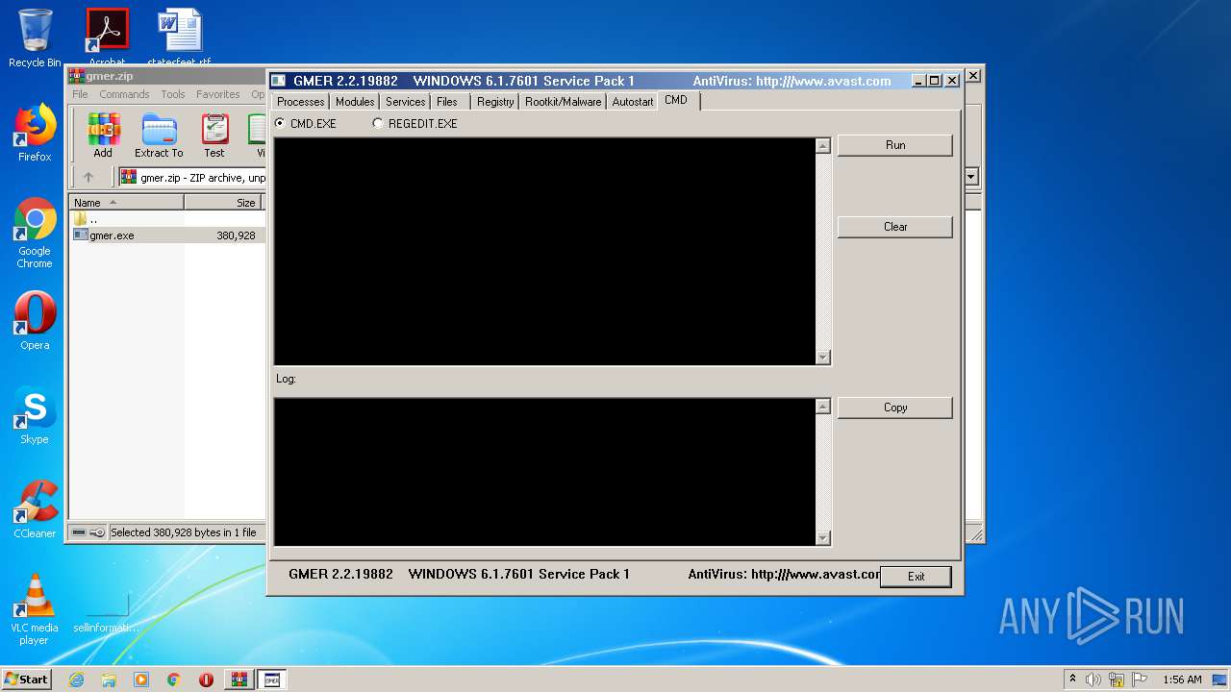Switch to GMER taskbar button
This screenshot has height=692, width=1231.
click(272, 680)
